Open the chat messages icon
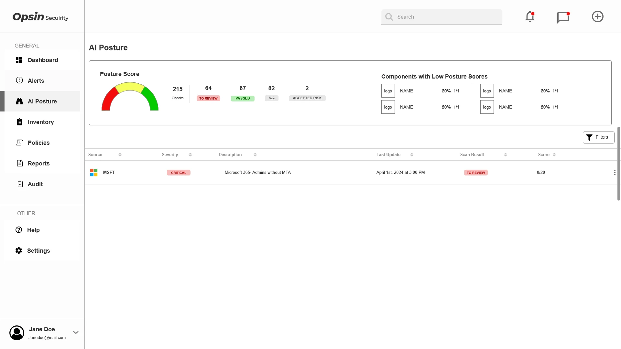The width and height of the screenshot is (621, 349). point(563,17)
